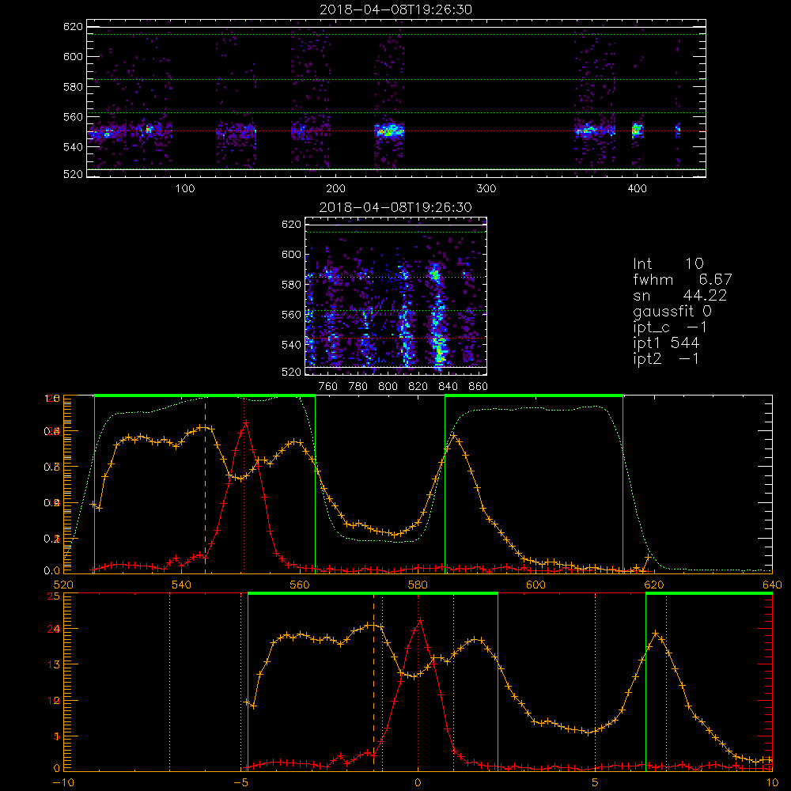The width and height of the screenshot is (791, 791).
Task: Select the "fwhm 6.67" parameter line
Action: 683,279
